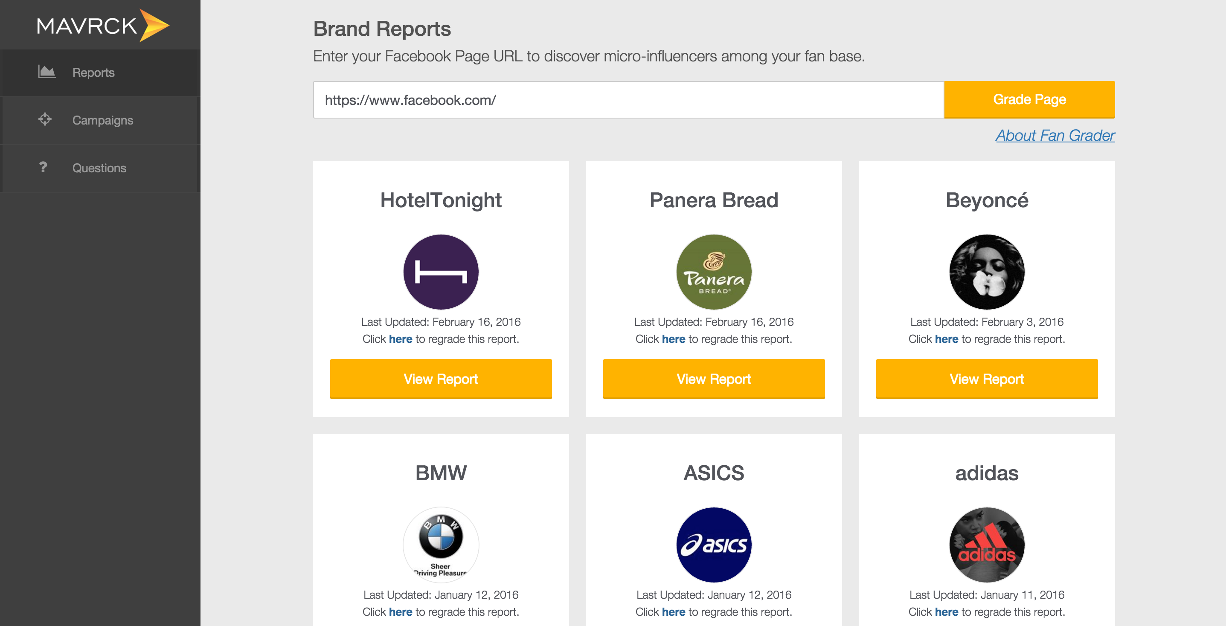This screenshot has width=1226, height=626.
Task: Regrade adidas report via here link
Action: pyautogui.click(x=946, y=612)
